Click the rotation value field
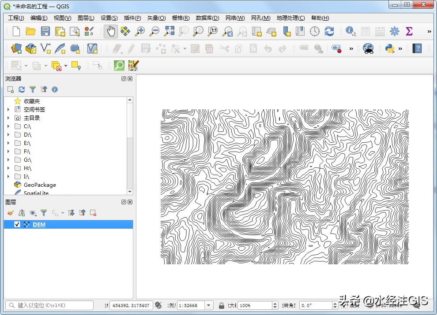Screen dimensions: 437x315 pyautogui.click(x=316, y=305)
